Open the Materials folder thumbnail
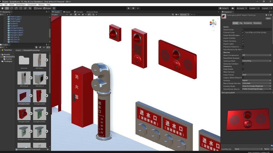Screen dimensions: 273x153 [24, 60]
